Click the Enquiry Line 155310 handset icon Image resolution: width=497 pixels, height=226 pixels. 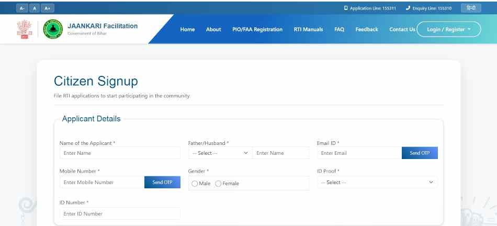(x=408, y=8)
